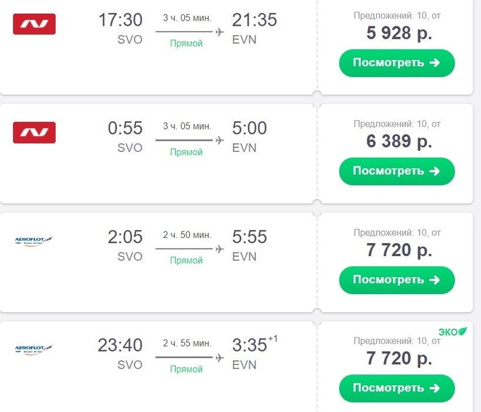Click the 2 ч. 50 мин. duration
Screen dimensions: 481x412
[x=187, y=235]
